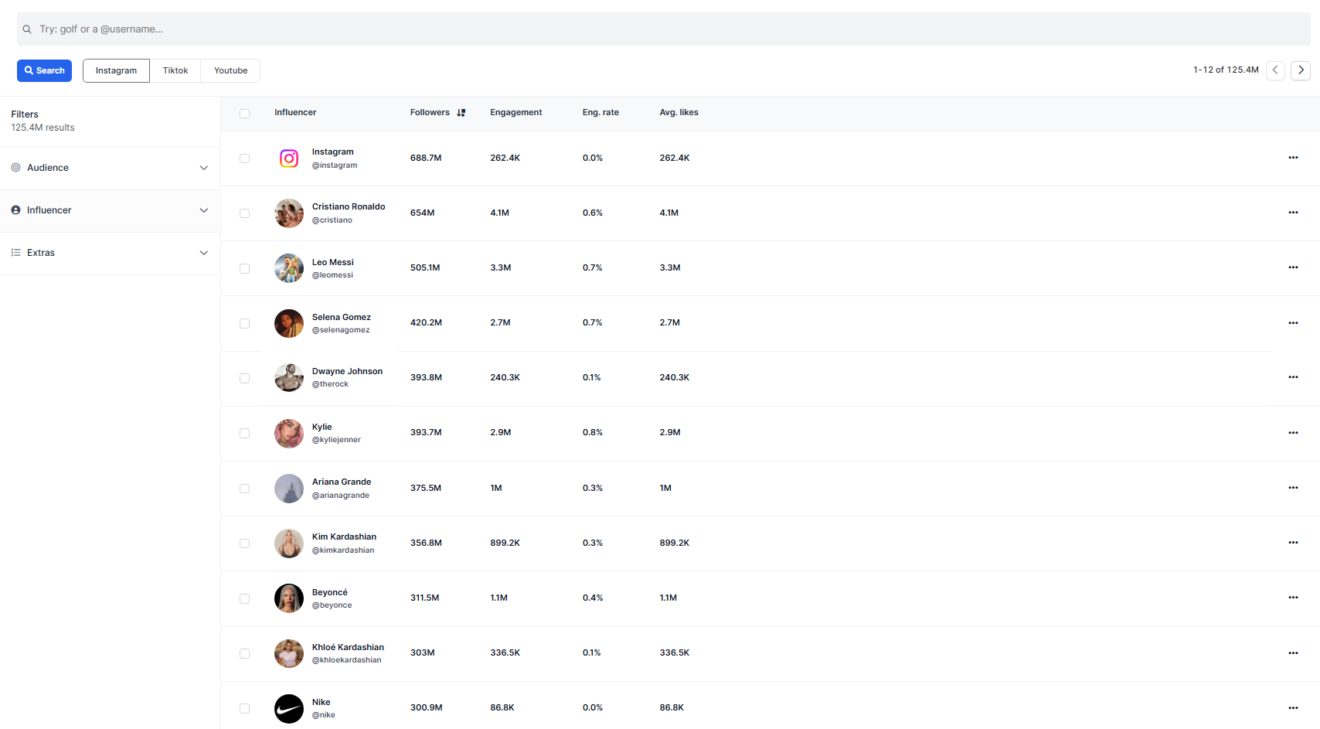Select the Kim Kardashian row checkbox
1320x729 pixels.
244,543
